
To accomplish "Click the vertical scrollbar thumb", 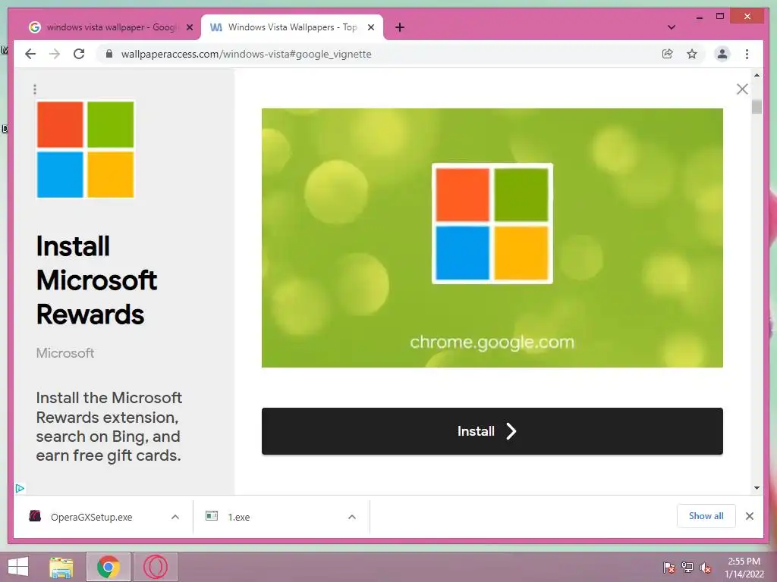I will (757, 106).
